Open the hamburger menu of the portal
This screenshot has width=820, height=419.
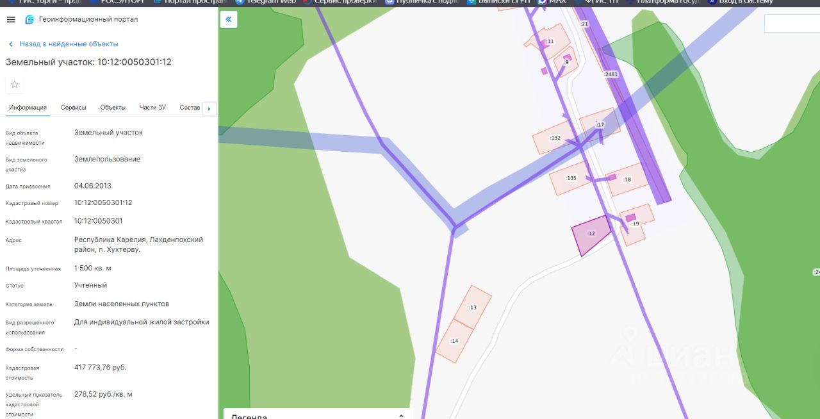click(x=11, y=19)
